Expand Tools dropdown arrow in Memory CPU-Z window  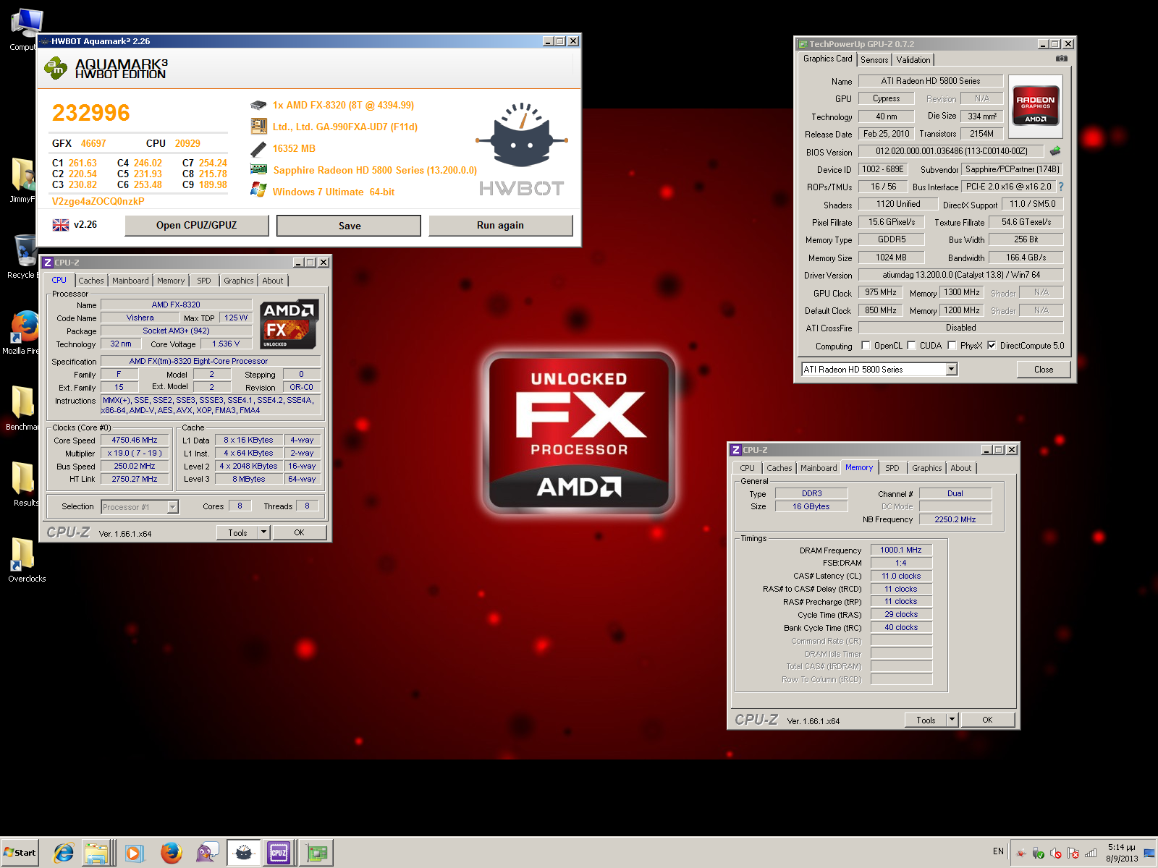coord(952,720)
